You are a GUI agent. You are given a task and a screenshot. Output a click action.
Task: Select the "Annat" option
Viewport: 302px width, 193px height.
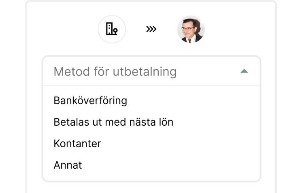[x=68, y=165]
